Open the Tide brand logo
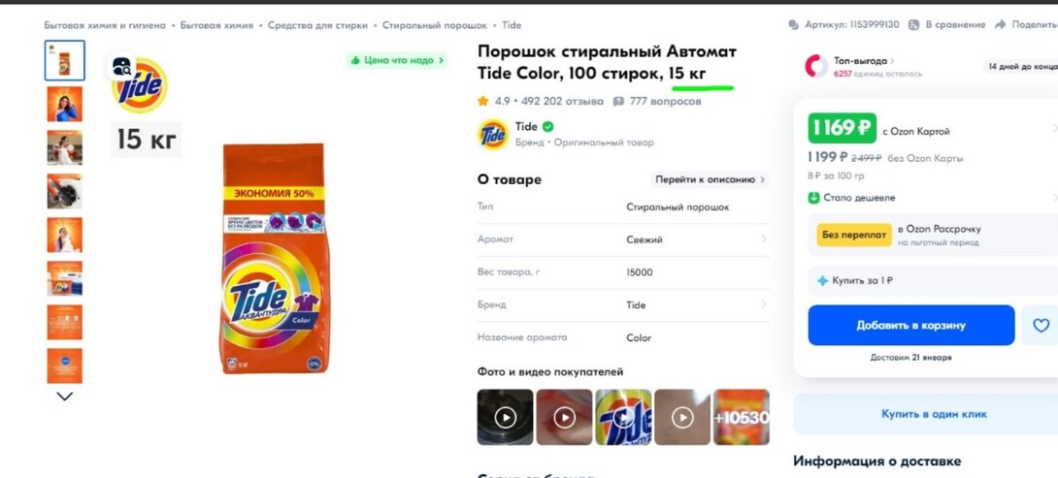This screenshot has width=1058, height=478. tap(493, 134)
